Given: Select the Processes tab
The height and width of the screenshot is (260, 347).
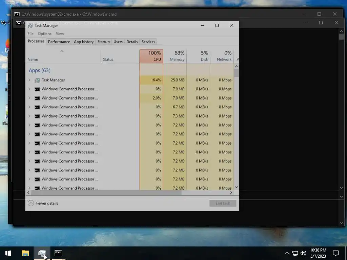Looking at the screenshot, I should (36, 41).
